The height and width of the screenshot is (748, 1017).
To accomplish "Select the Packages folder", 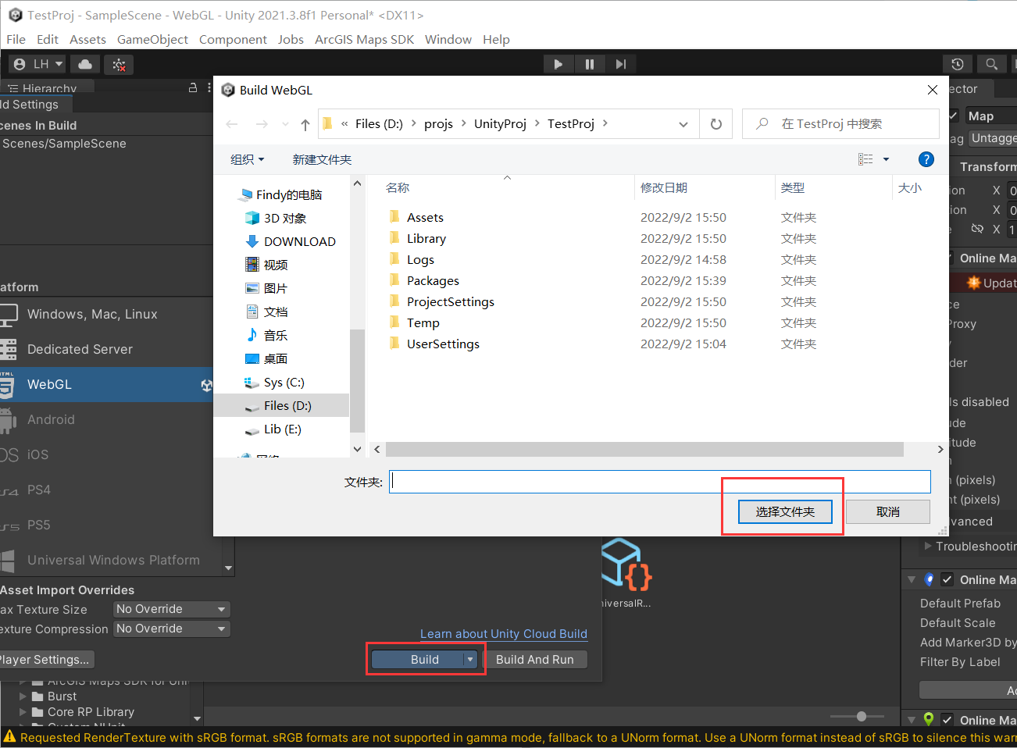I will tap(433, 280).
